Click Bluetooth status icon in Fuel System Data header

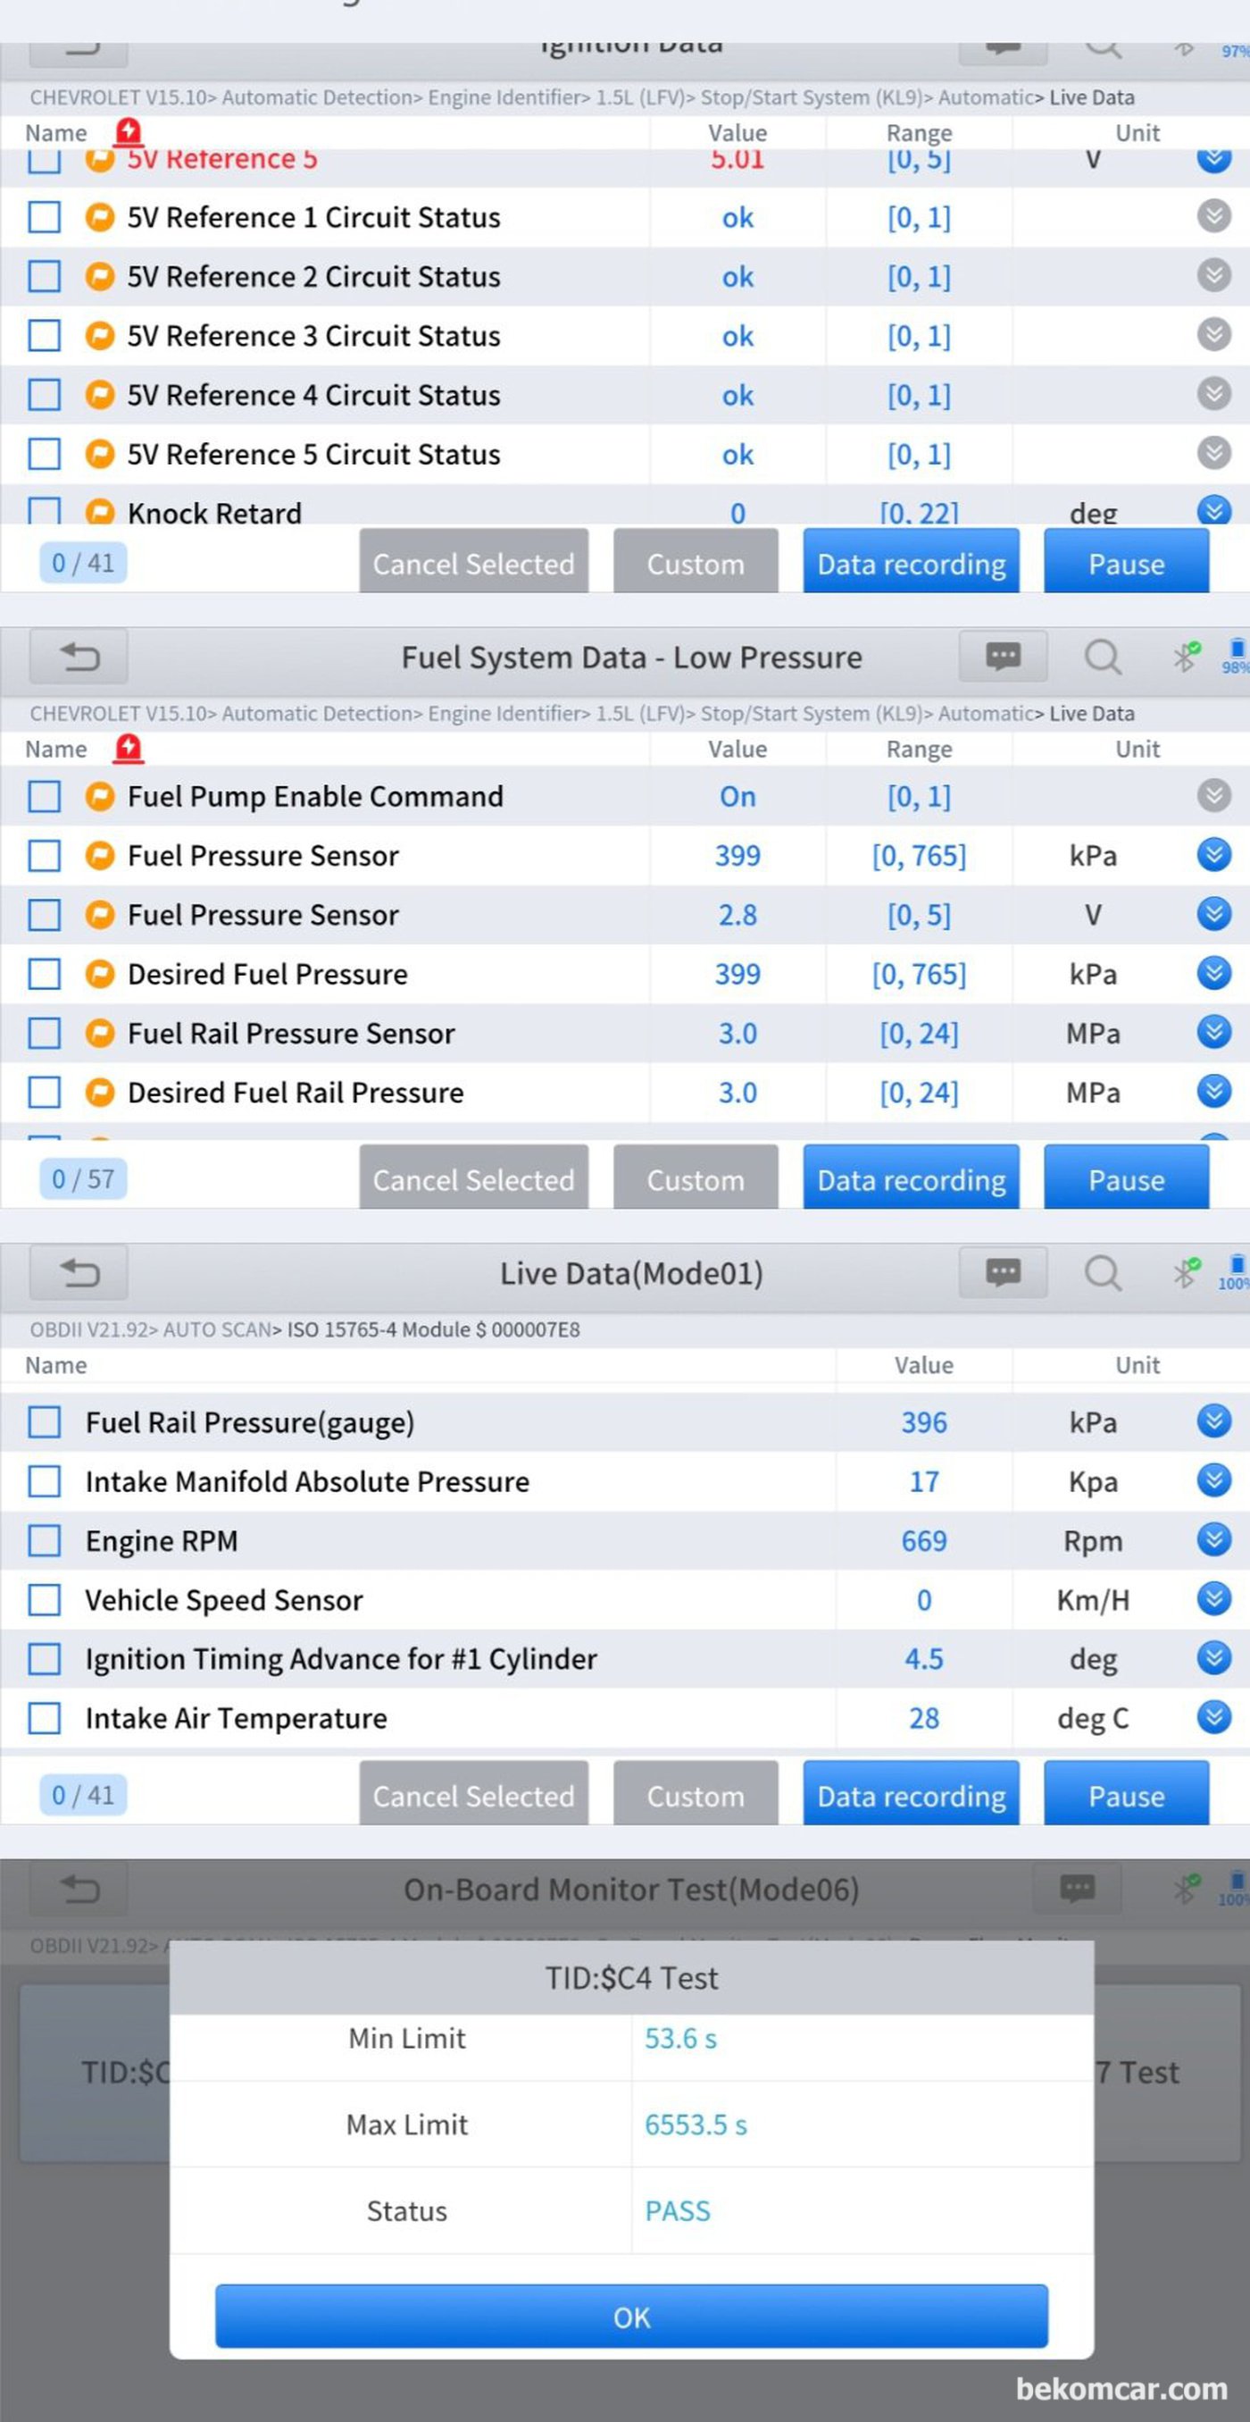(x=1186, y=656)
